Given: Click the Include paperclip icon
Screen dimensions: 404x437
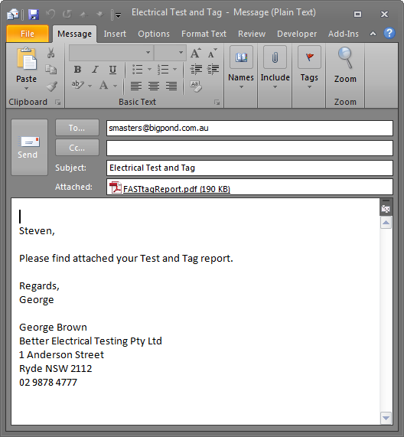Looking at the screenshot, I should (275, 57).
